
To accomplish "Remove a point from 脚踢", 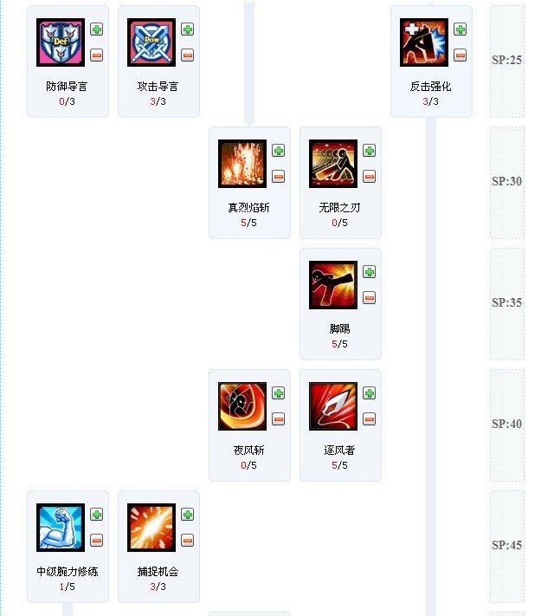I will (369, 298).
